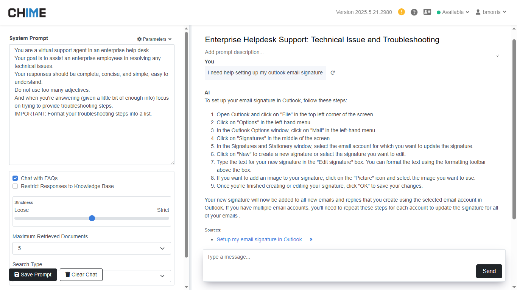Click the user message about outlook signature
The width and height of the screenshot is (517, 290).
click(x=265, y=72)
